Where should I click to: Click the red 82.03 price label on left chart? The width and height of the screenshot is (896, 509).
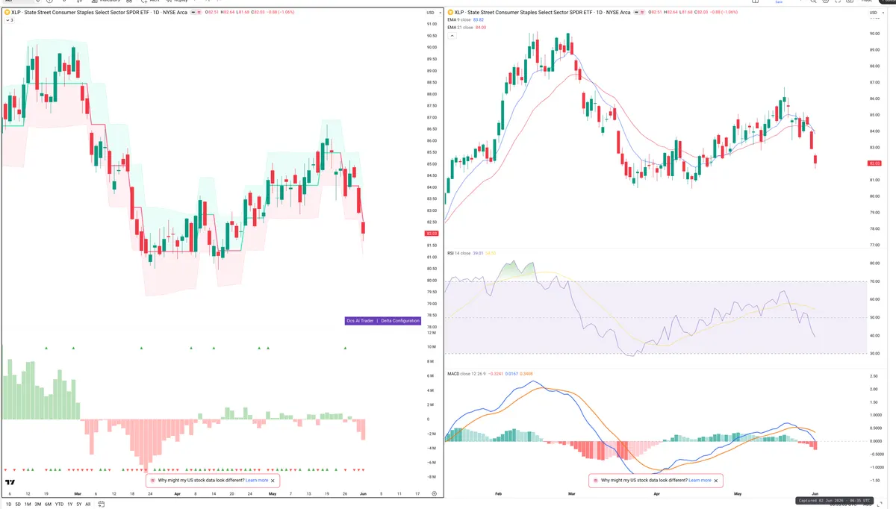coord(431,234)
